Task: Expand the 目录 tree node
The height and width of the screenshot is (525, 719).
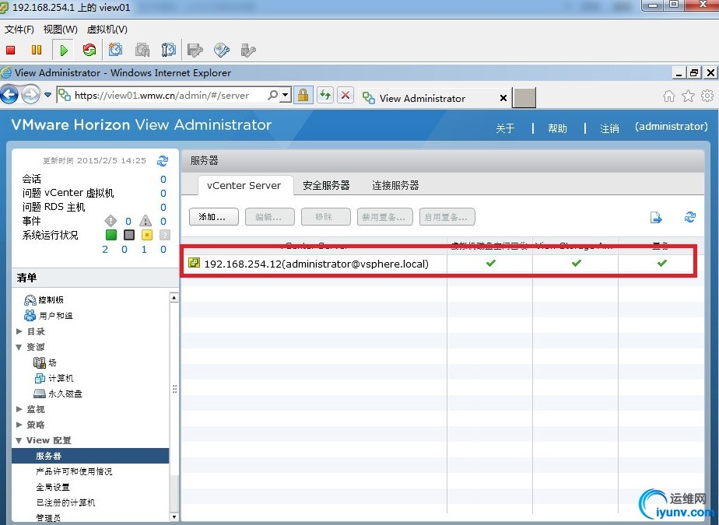Action: [19, 331]
